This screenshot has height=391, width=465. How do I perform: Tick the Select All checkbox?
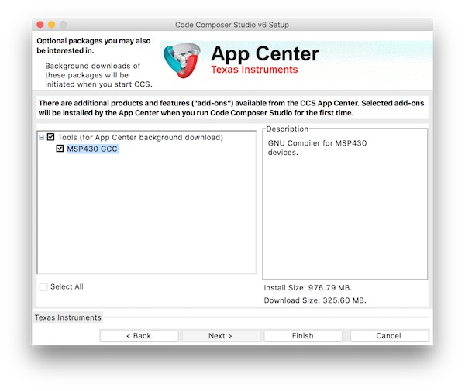43,286
